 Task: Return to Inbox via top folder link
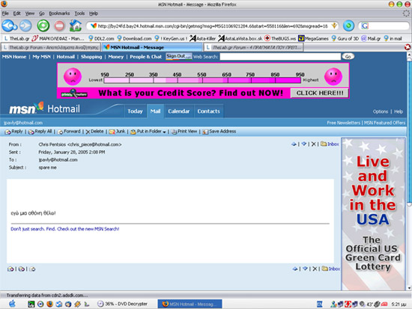330,144
